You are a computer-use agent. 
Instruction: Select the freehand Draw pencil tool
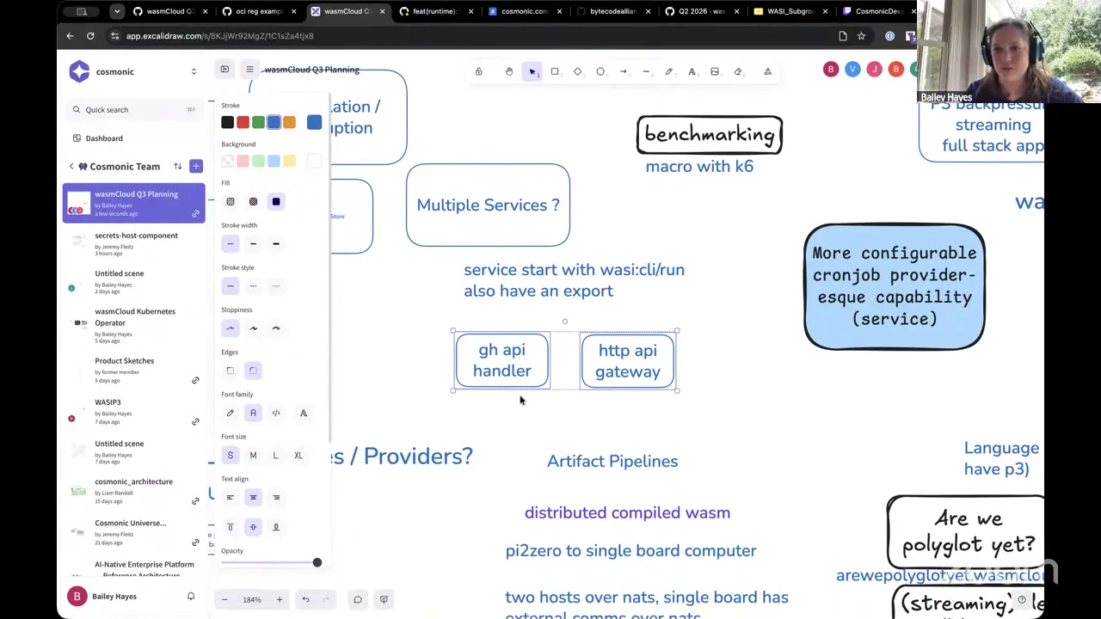coord(669,71)
